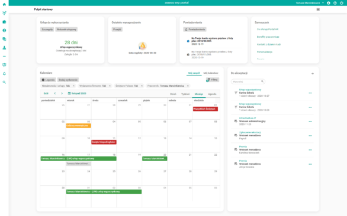This screenshot has height=216, width=347.
Task: Open the Kontakt z działem kadr link
Action: [x=269, y=44]
